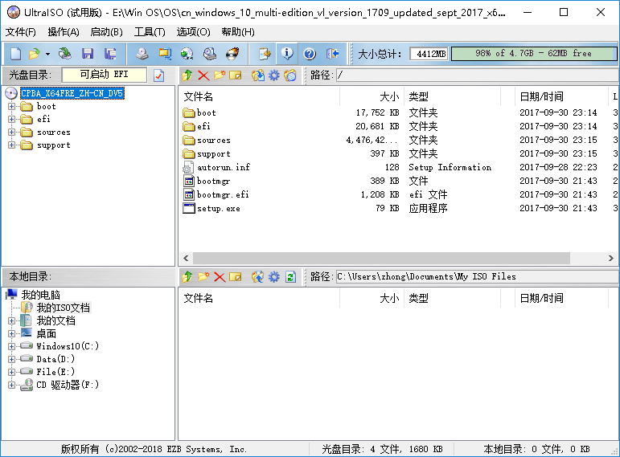The image size is (620, 457).
Task: Click the 可启动 EFI boot type field
Action: pos(105,75)
